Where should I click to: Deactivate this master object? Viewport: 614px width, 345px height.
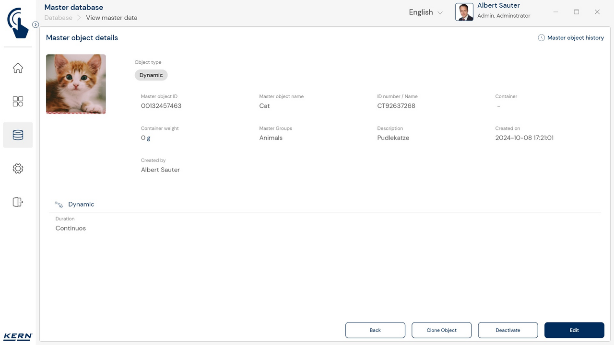(x=508, y=330)
